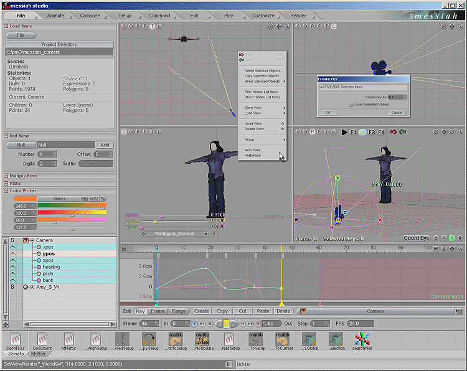This screenshot has width=467, height=371.
Task: Cancel the Create Key dialog
Action: coord(397,113)
